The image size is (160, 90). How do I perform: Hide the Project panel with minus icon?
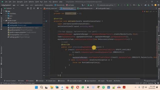[41, 8]
